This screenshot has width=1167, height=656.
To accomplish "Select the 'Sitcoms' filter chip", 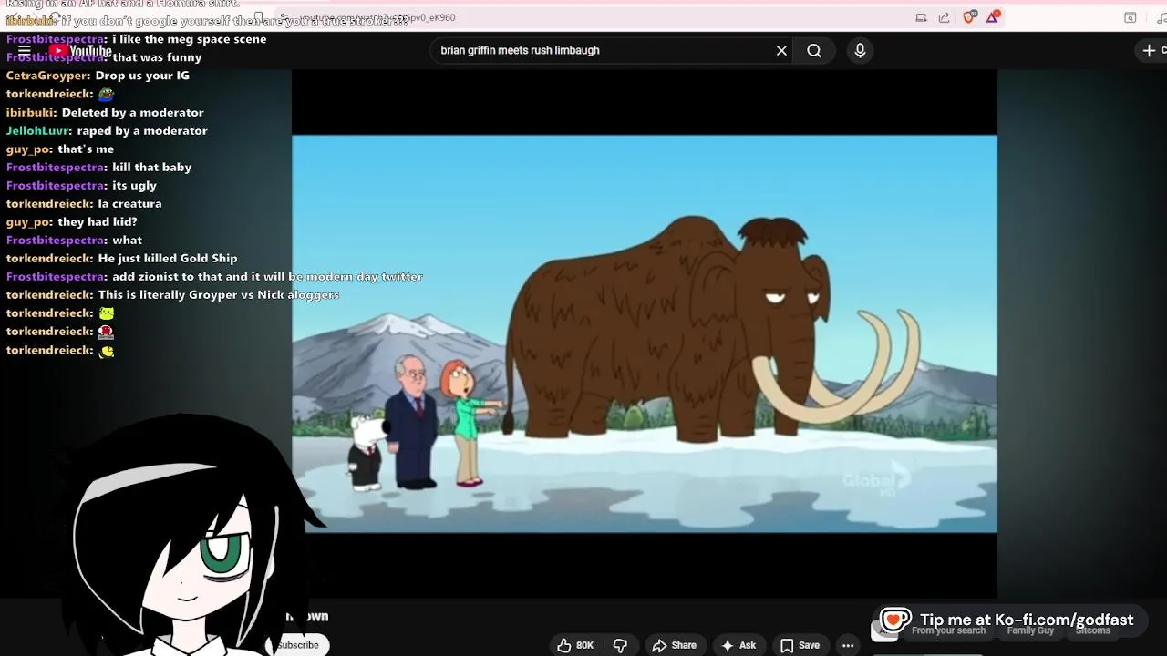I will (1092, 630).
